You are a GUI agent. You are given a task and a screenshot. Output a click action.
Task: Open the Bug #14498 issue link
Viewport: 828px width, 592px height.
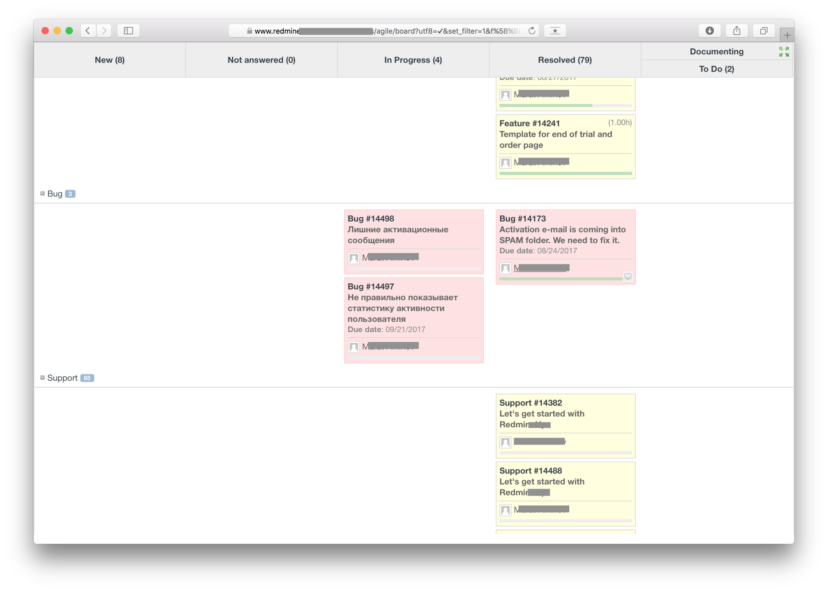[x=371, y=218]
